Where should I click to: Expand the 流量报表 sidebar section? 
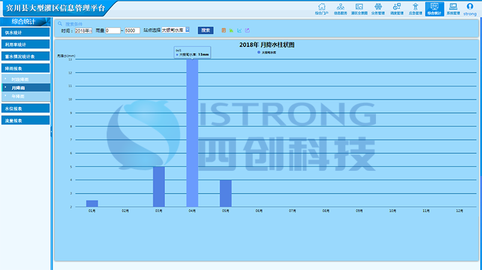(25, 121)
